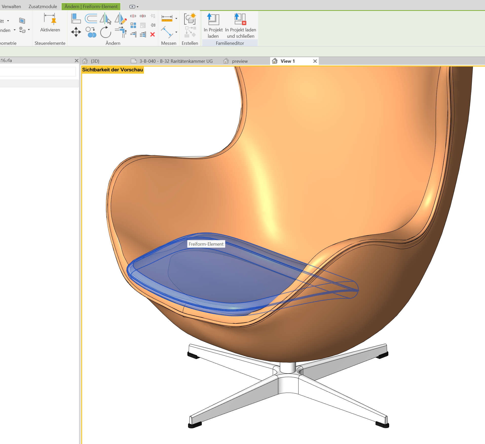Click the Split element icon
The image size is (485, 444).
point(133,16)
